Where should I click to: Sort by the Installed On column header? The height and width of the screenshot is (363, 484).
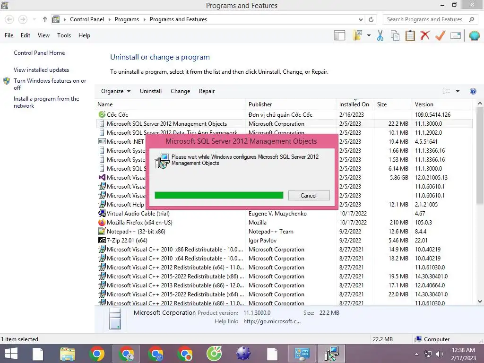pyautogui.click(x=355, y=104)
